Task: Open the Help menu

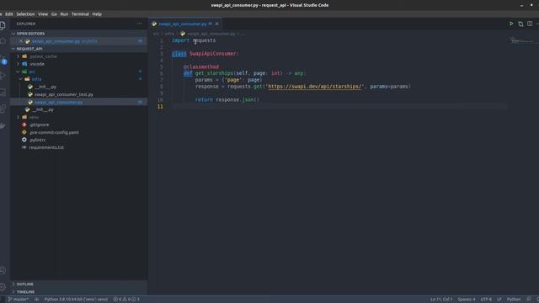Action: pos(97,14)
